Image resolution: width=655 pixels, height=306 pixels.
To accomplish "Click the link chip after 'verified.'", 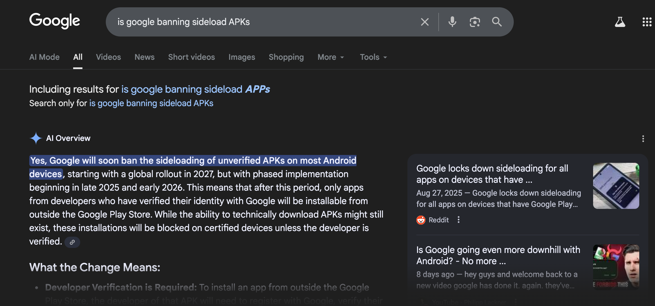I will point(72,242).
